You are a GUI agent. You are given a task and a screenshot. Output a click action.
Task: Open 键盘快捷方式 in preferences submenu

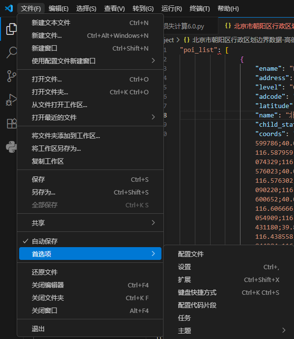tap(230, 292)
